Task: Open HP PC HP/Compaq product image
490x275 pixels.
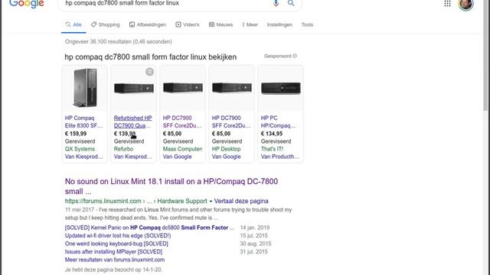Action: [281, 88]
